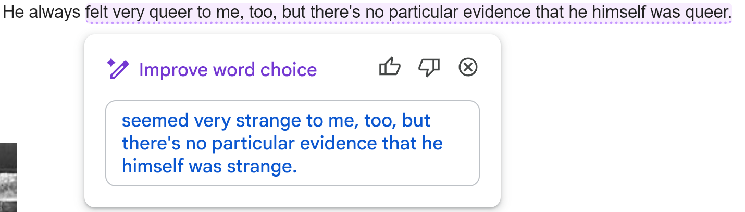Click the image thumbnail at the left edge
745x212 pixels.
8,177
